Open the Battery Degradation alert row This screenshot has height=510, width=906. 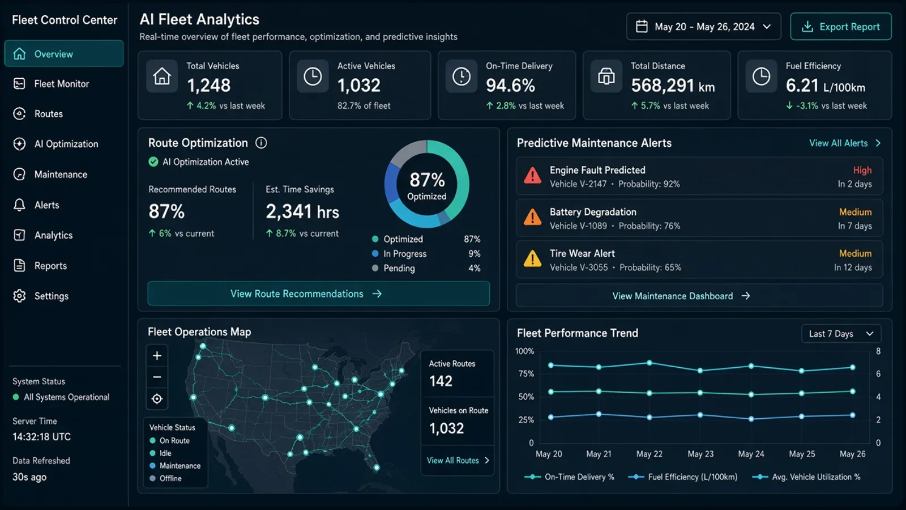click(699, 218)
